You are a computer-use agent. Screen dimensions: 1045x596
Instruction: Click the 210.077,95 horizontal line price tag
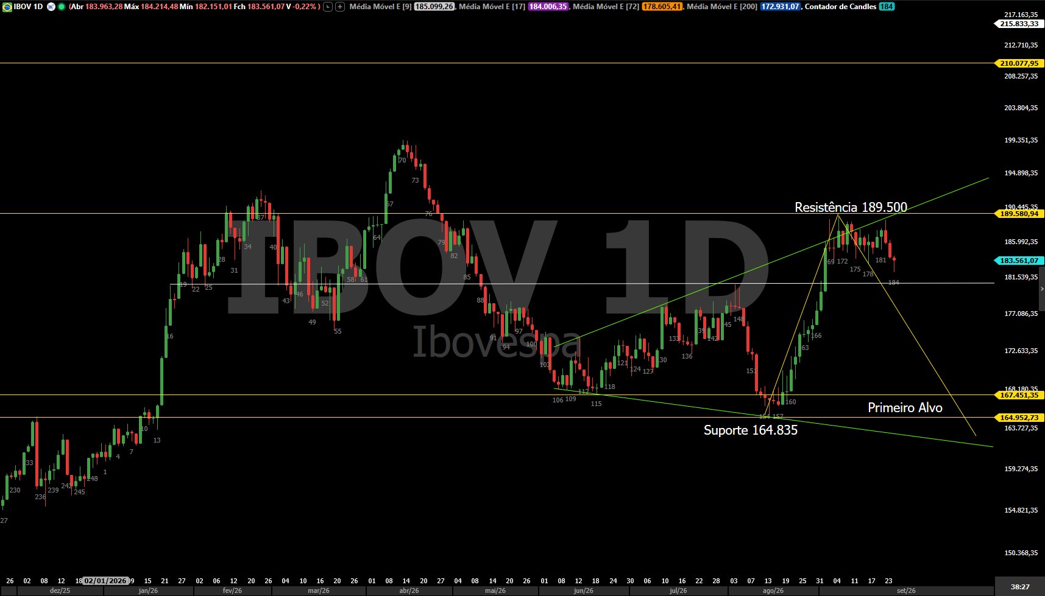(x=1018, y=63)
